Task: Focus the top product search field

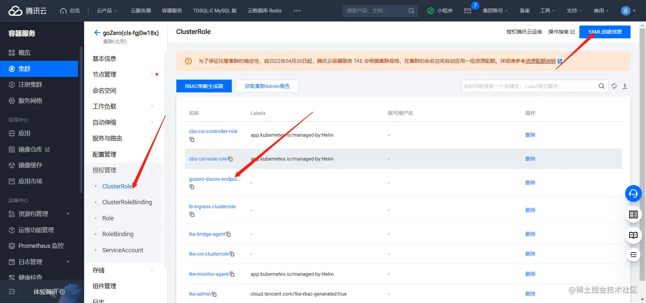Action: pos(376,11)
